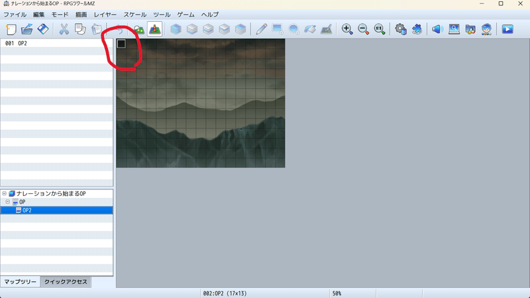The height and width of the screenshot is (298, 530).
Task: Open the 編集 menu
Action: coord(39,15)
